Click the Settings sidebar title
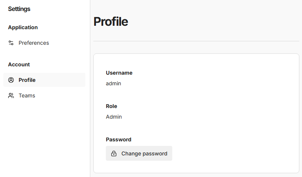 tap(19, 9)
